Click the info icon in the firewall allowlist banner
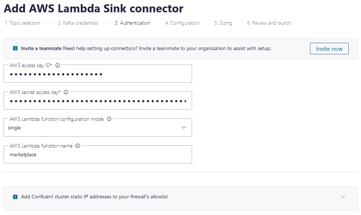 15,197
